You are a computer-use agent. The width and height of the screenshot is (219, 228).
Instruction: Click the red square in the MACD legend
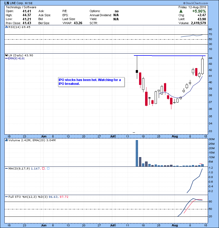pyautogui.click(x=43, y=168)
